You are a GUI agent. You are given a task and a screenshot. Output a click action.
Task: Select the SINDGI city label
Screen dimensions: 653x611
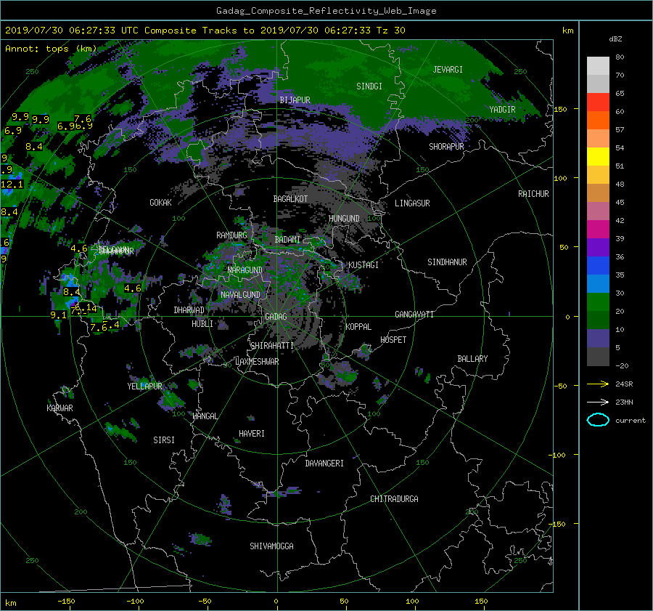[369, 86]
